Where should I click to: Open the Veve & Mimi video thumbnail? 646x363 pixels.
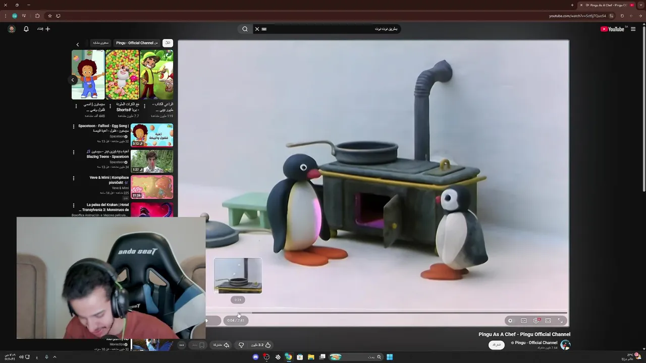pyautogui.click(x=152, y=187)
